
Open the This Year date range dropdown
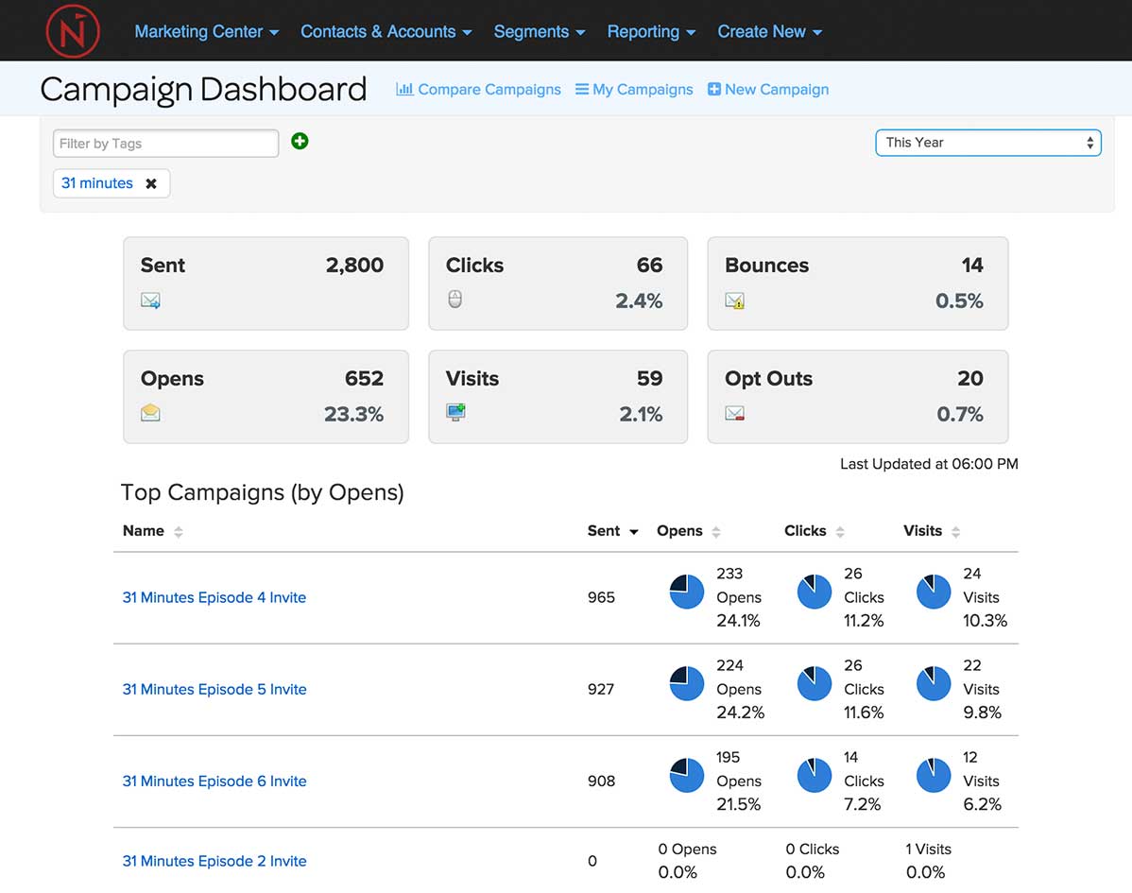(x=987, y=142)
